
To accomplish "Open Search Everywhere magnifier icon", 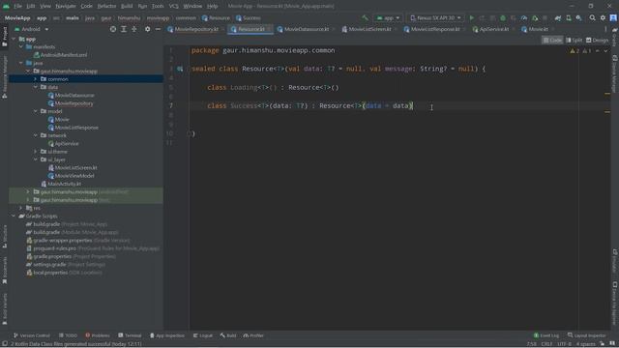I will (592, 17).
